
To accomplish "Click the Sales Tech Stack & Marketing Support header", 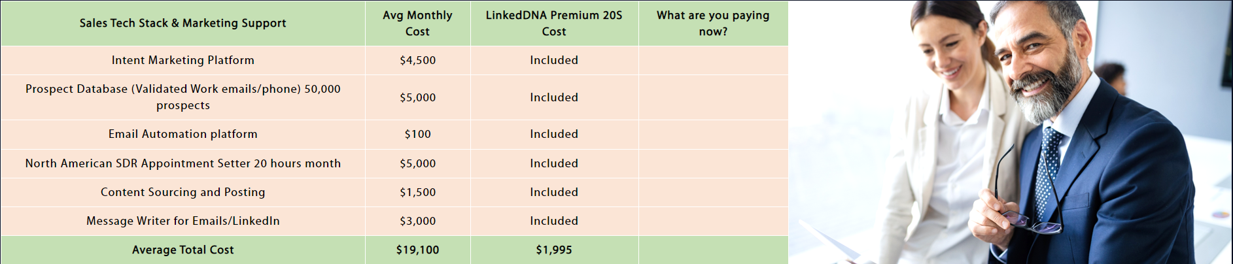I will tap(182, 23).
